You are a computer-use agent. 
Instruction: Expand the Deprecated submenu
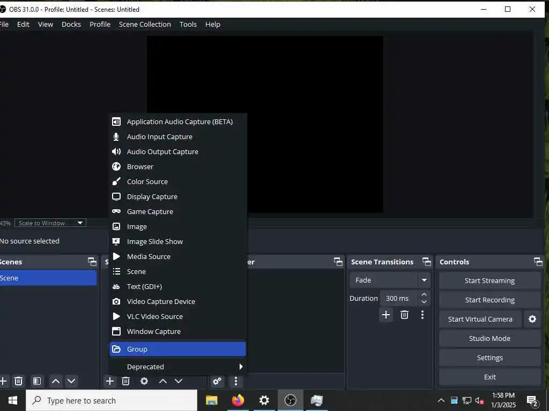coord(178,367)
